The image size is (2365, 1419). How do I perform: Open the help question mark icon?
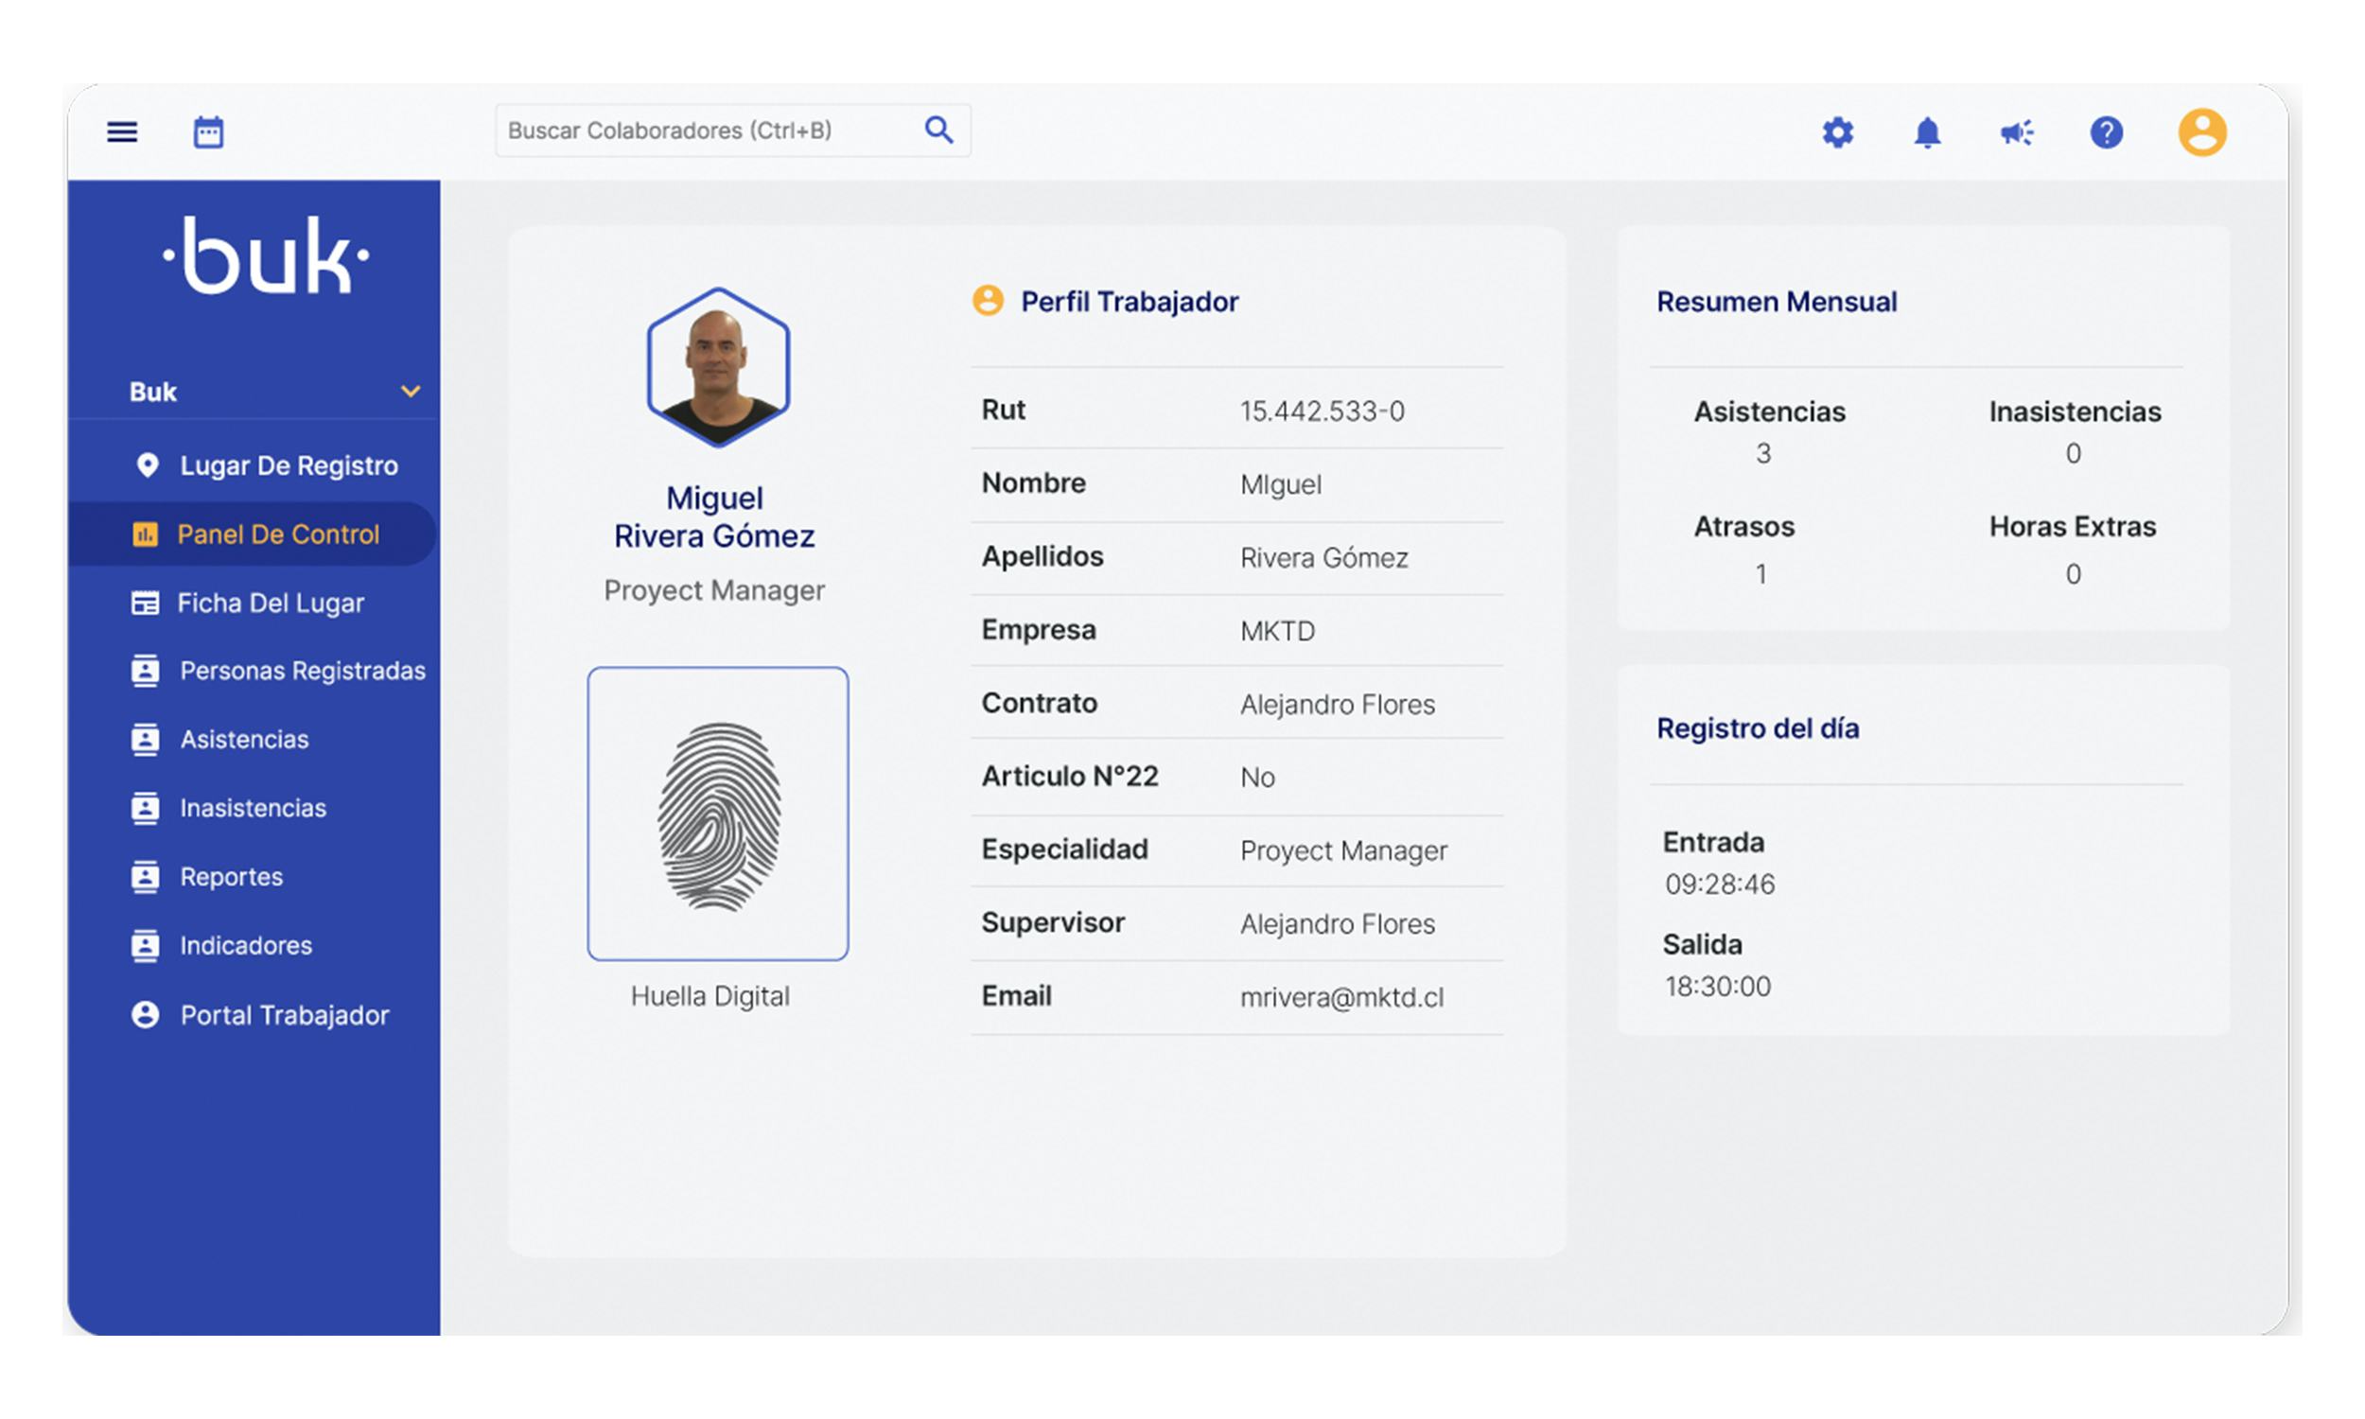tap(2105, 131)
